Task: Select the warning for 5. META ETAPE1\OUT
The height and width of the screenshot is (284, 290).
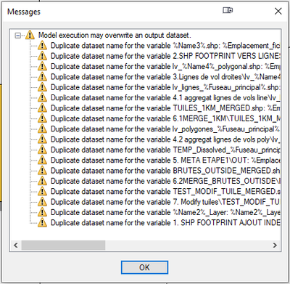Action: 165,161
